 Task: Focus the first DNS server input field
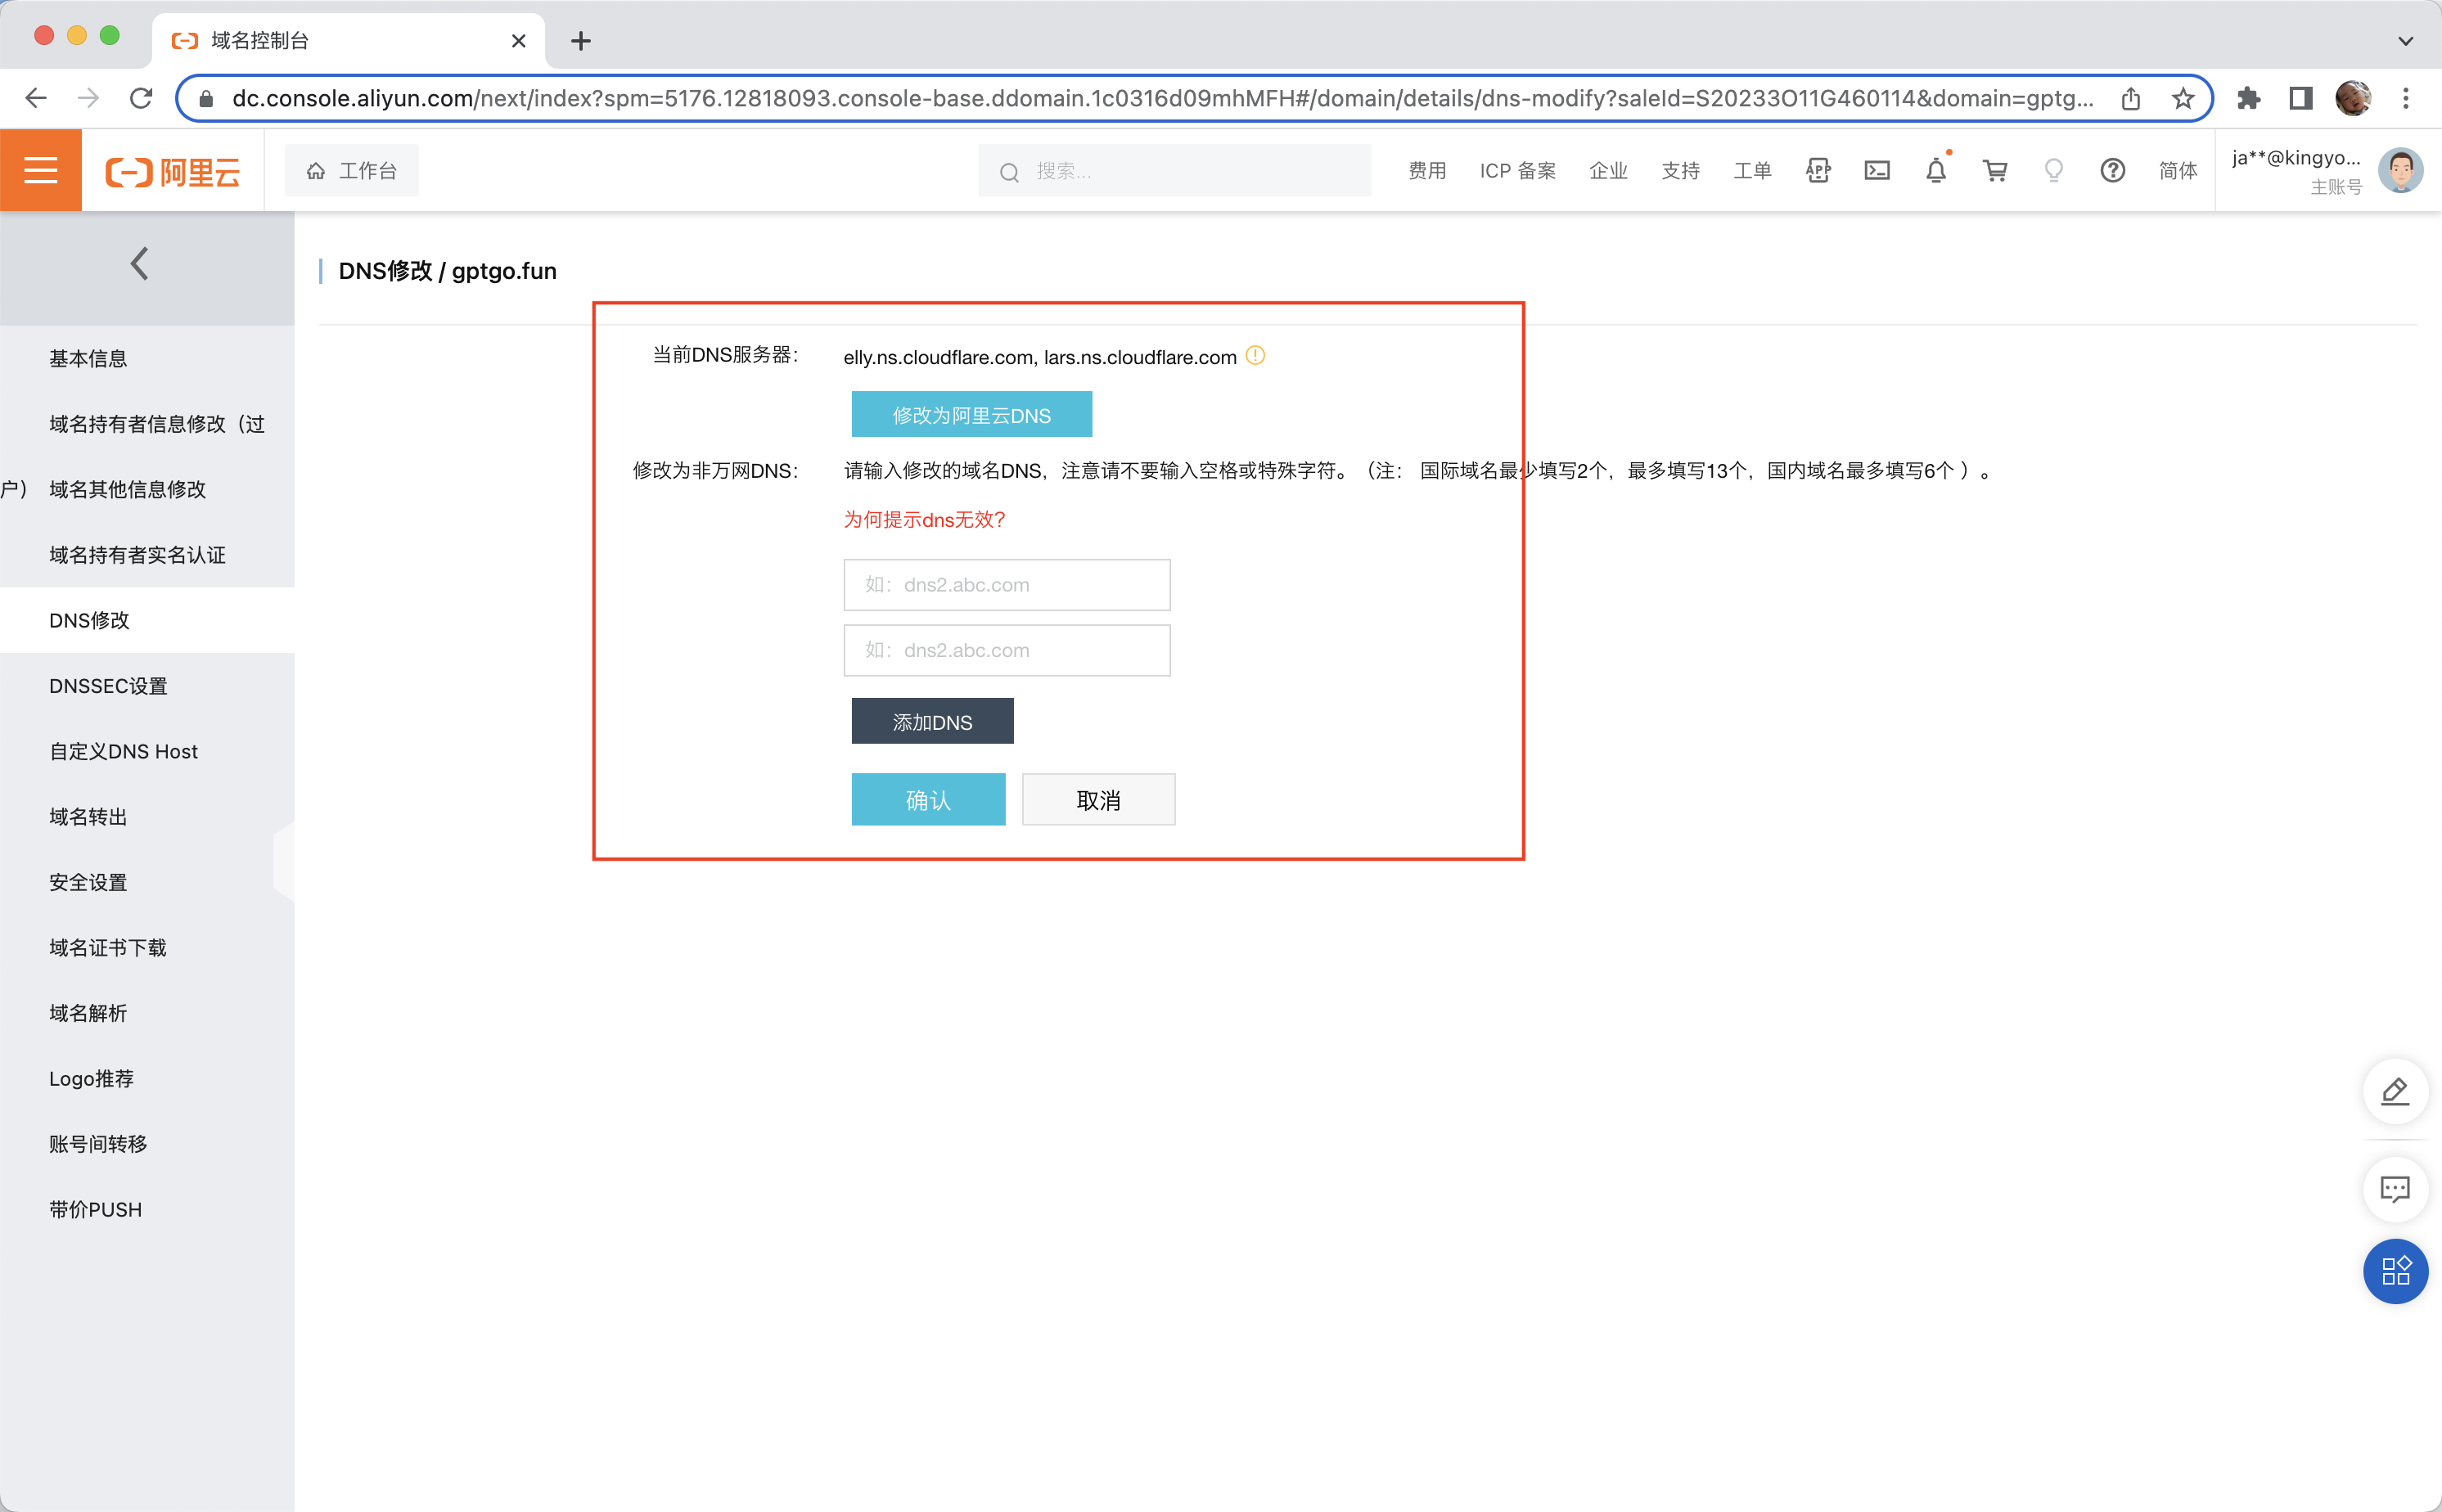click(x=1006, y=585)
